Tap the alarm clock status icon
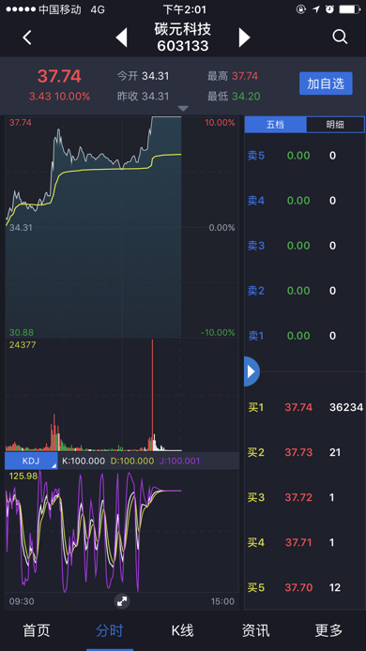366x651 pixels. [x=329, y=9]
